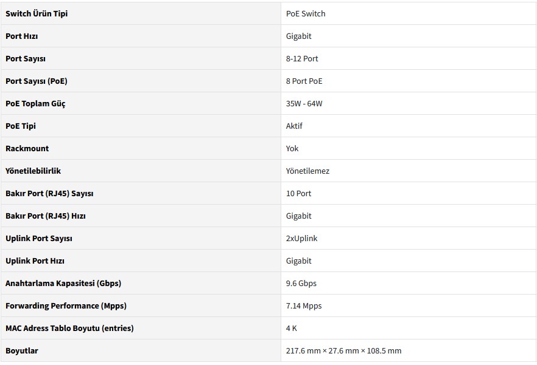The height and width of the screenshot is (365, 537).
Task: Click the "Rackmount" row label
Action: click(27, 148)
